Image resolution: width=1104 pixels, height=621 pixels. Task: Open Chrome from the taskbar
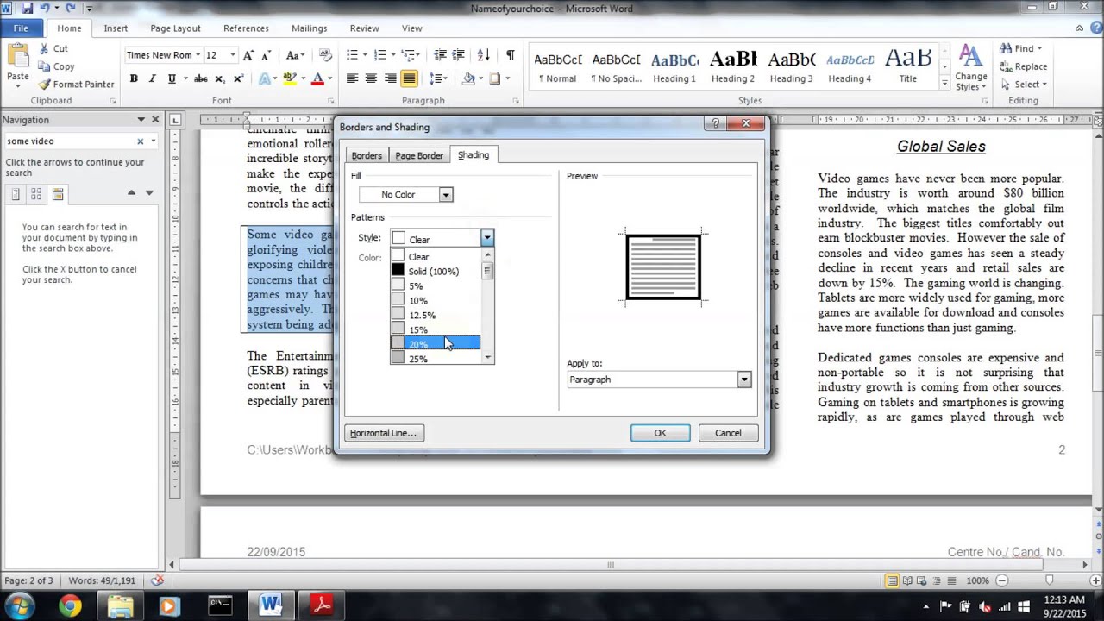pos(70,605)
